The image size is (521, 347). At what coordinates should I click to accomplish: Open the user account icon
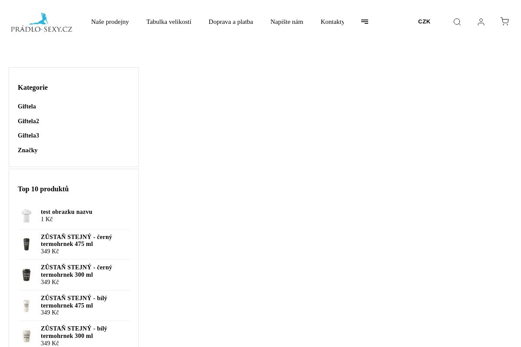[x=481, y=22]
